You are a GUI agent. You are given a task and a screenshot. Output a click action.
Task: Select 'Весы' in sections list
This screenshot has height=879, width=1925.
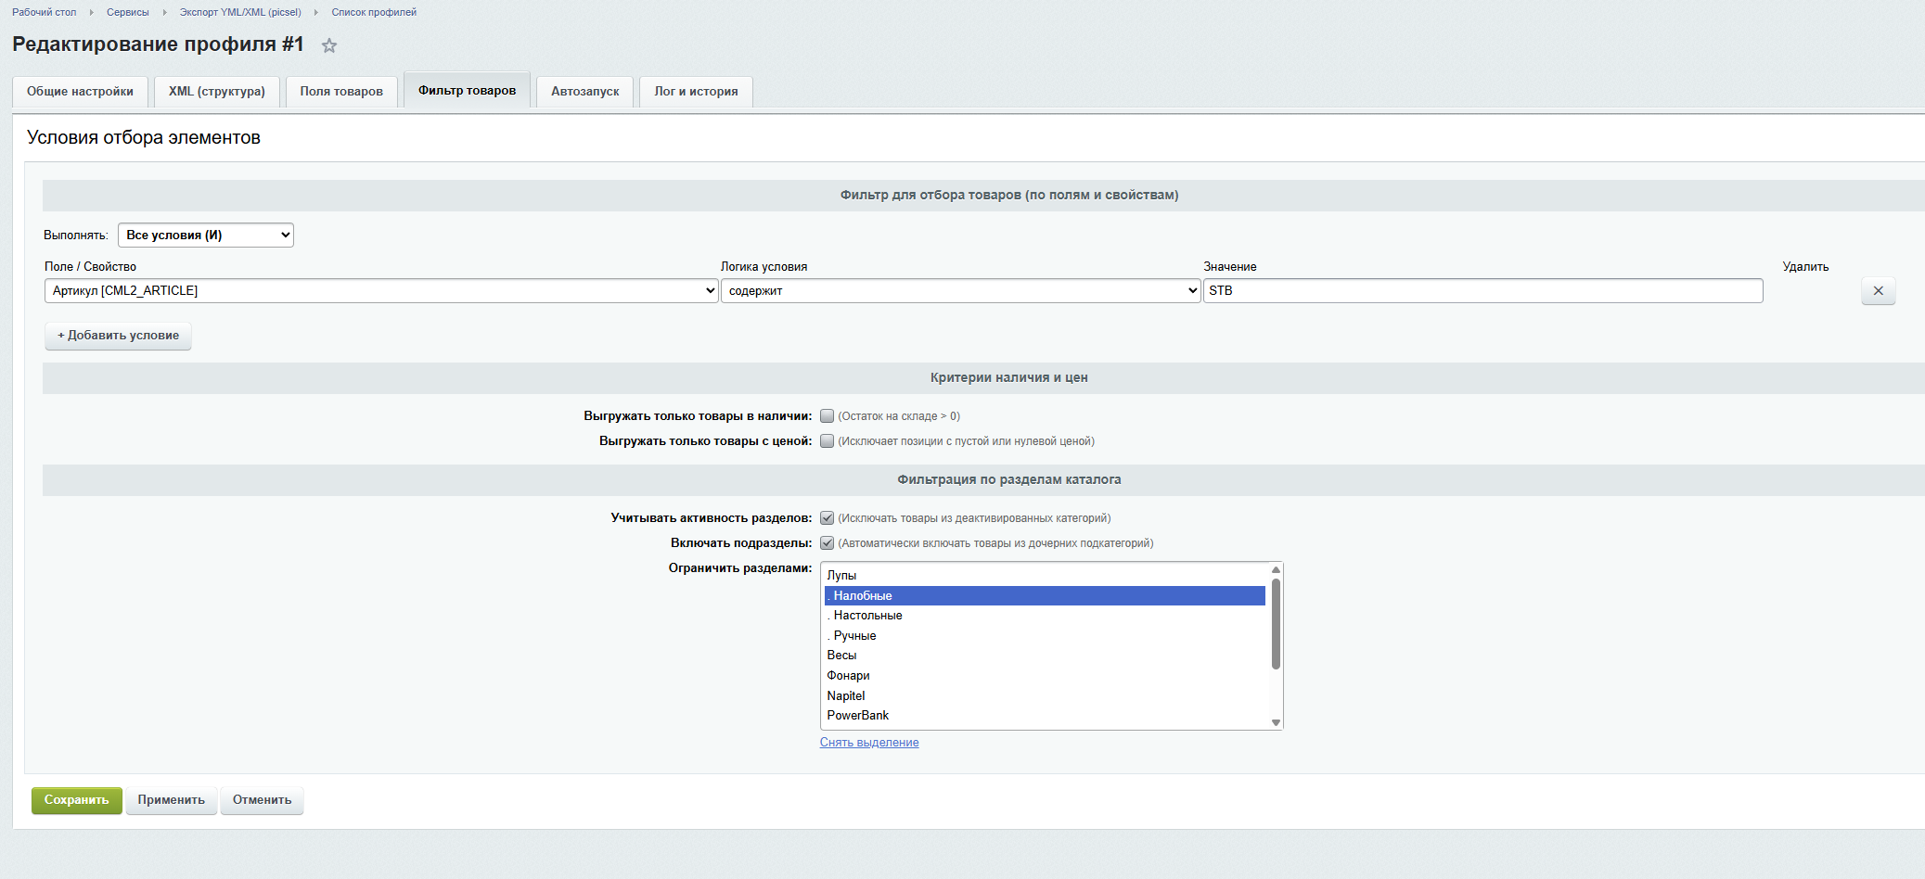tap(1046, 656)
